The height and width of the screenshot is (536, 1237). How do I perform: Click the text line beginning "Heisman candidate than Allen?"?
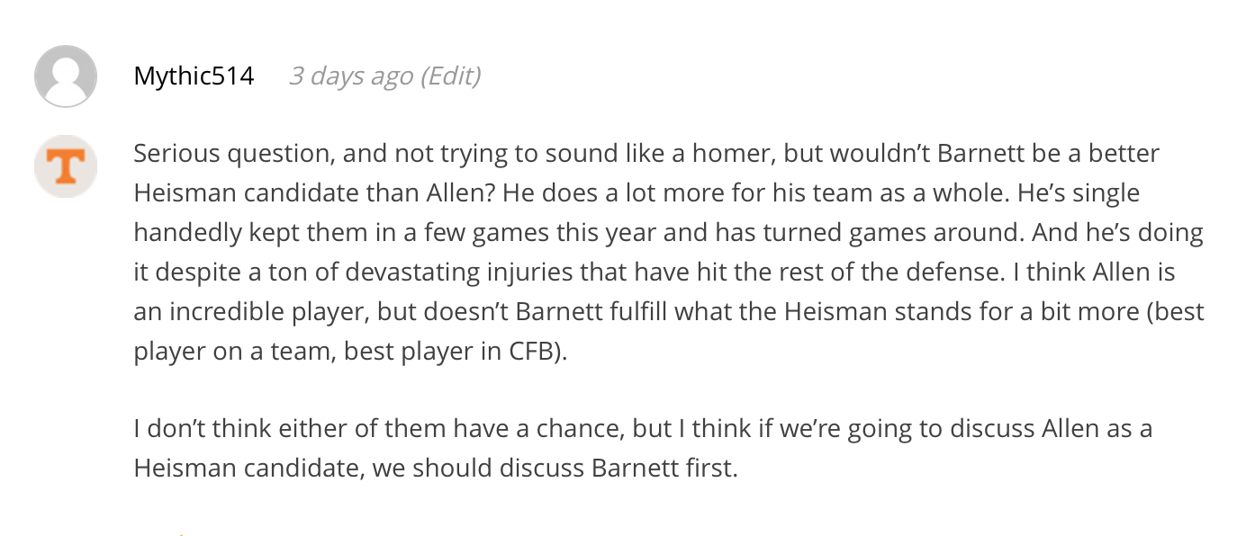coord(637,192)
